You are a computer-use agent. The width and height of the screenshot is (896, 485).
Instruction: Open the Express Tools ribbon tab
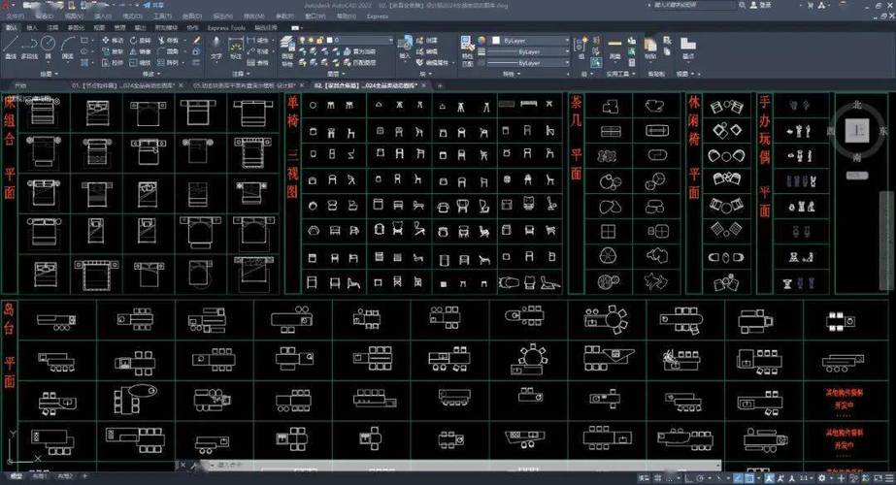pyautogui.click(x=229, y=27)
